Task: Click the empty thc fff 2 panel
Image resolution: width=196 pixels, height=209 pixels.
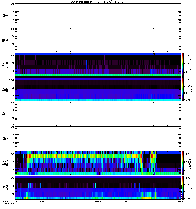Action: pos(98,138)
